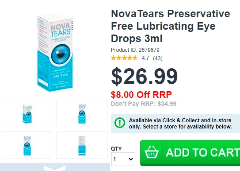The width and height of the screenshot is (240, 171).
Task: Open the (43) reviews link
Action: tap(158, 58)
